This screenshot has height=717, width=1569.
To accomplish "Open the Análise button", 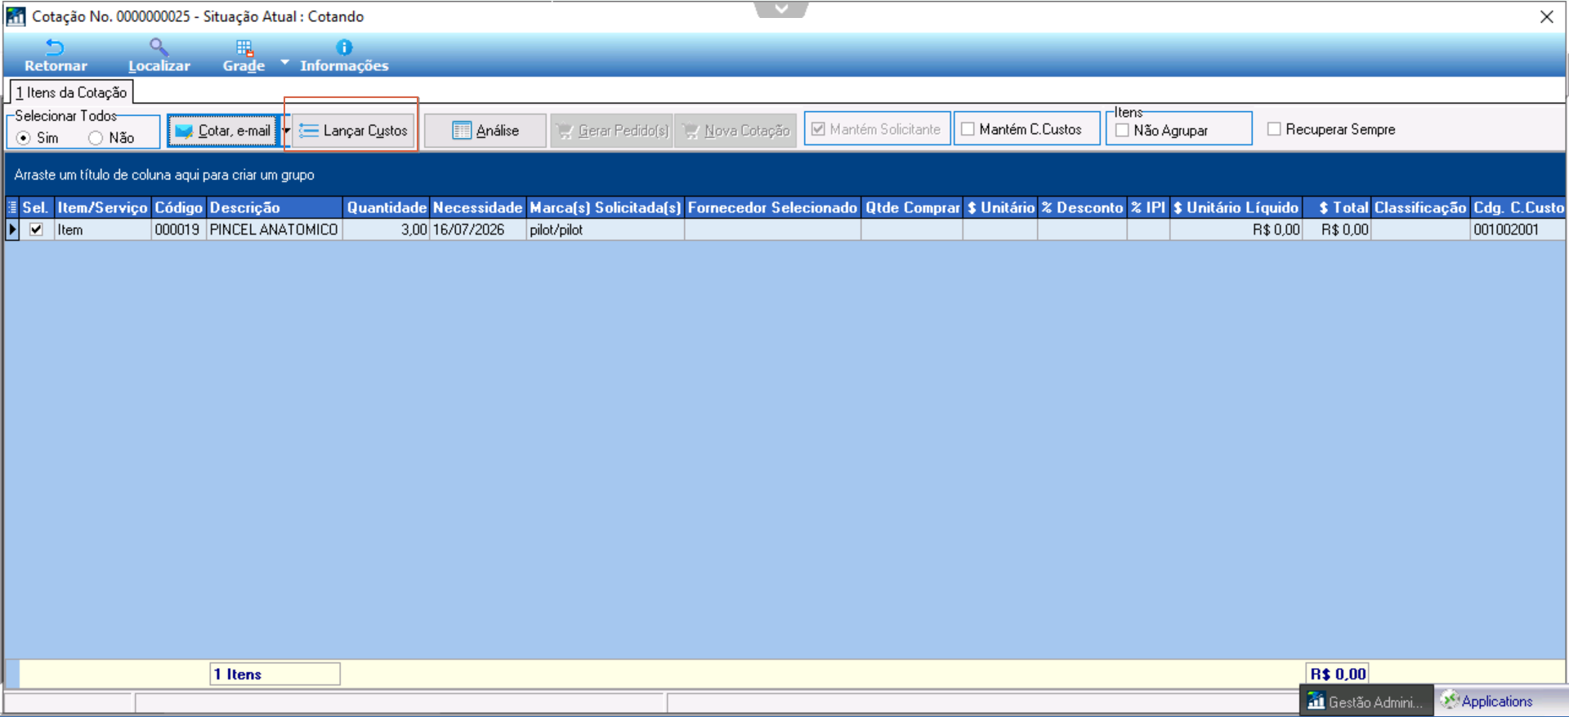I will pos(485,131).
